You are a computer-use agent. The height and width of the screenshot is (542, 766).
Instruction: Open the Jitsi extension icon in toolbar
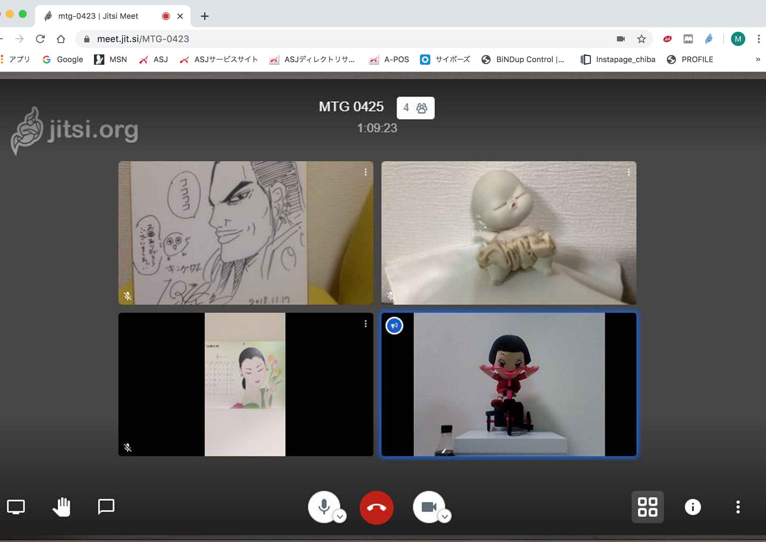point(709,39)
